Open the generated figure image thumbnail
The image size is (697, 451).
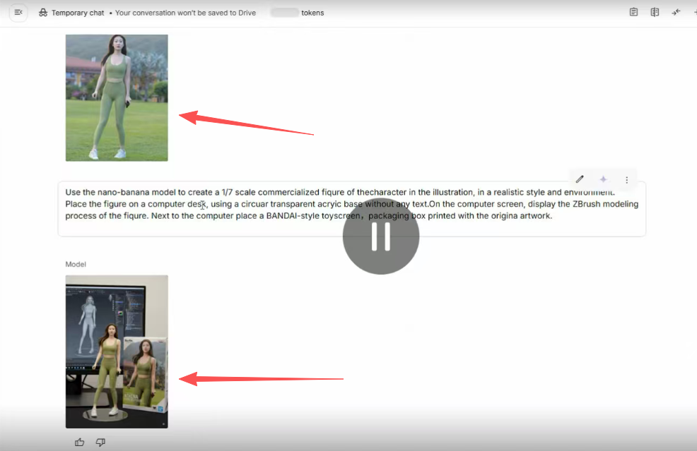pyautogui.click(x=117, y=351)
